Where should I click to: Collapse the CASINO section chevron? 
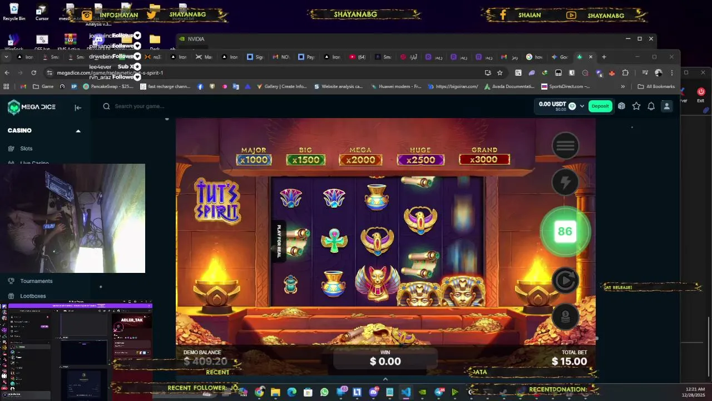78,131
